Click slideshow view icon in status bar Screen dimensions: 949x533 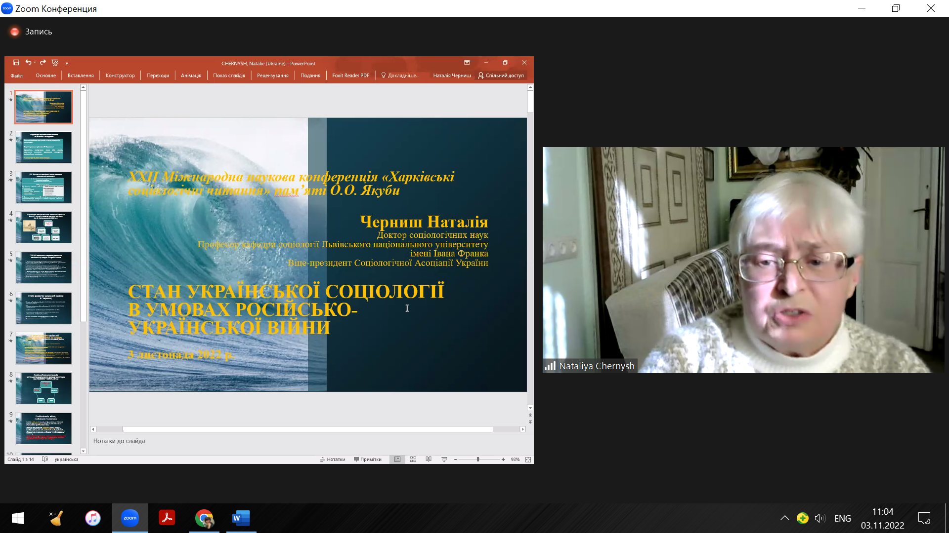point(444,459)
